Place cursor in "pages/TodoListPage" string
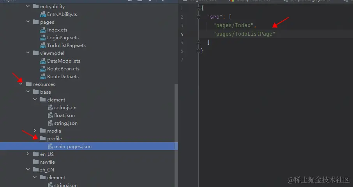Screen dimensions: 353x187 (x=244, y=34)
